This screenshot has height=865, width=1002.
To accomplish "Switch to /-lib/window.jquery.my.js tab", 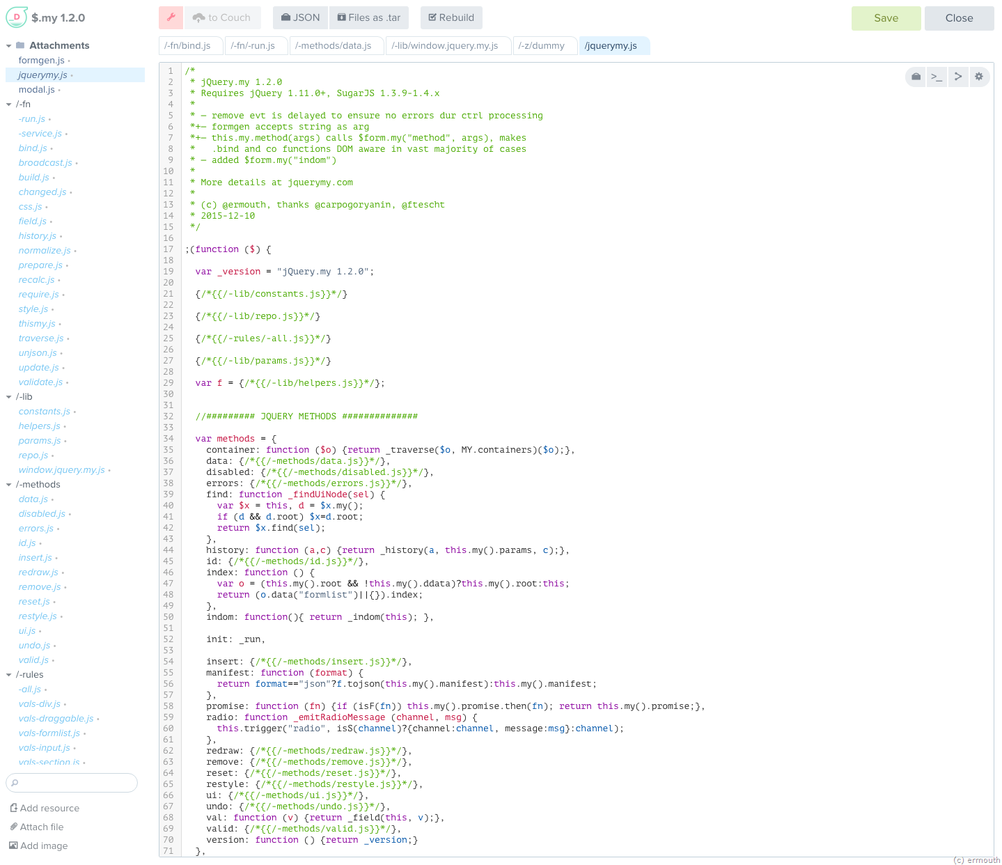I will point(448,45).
